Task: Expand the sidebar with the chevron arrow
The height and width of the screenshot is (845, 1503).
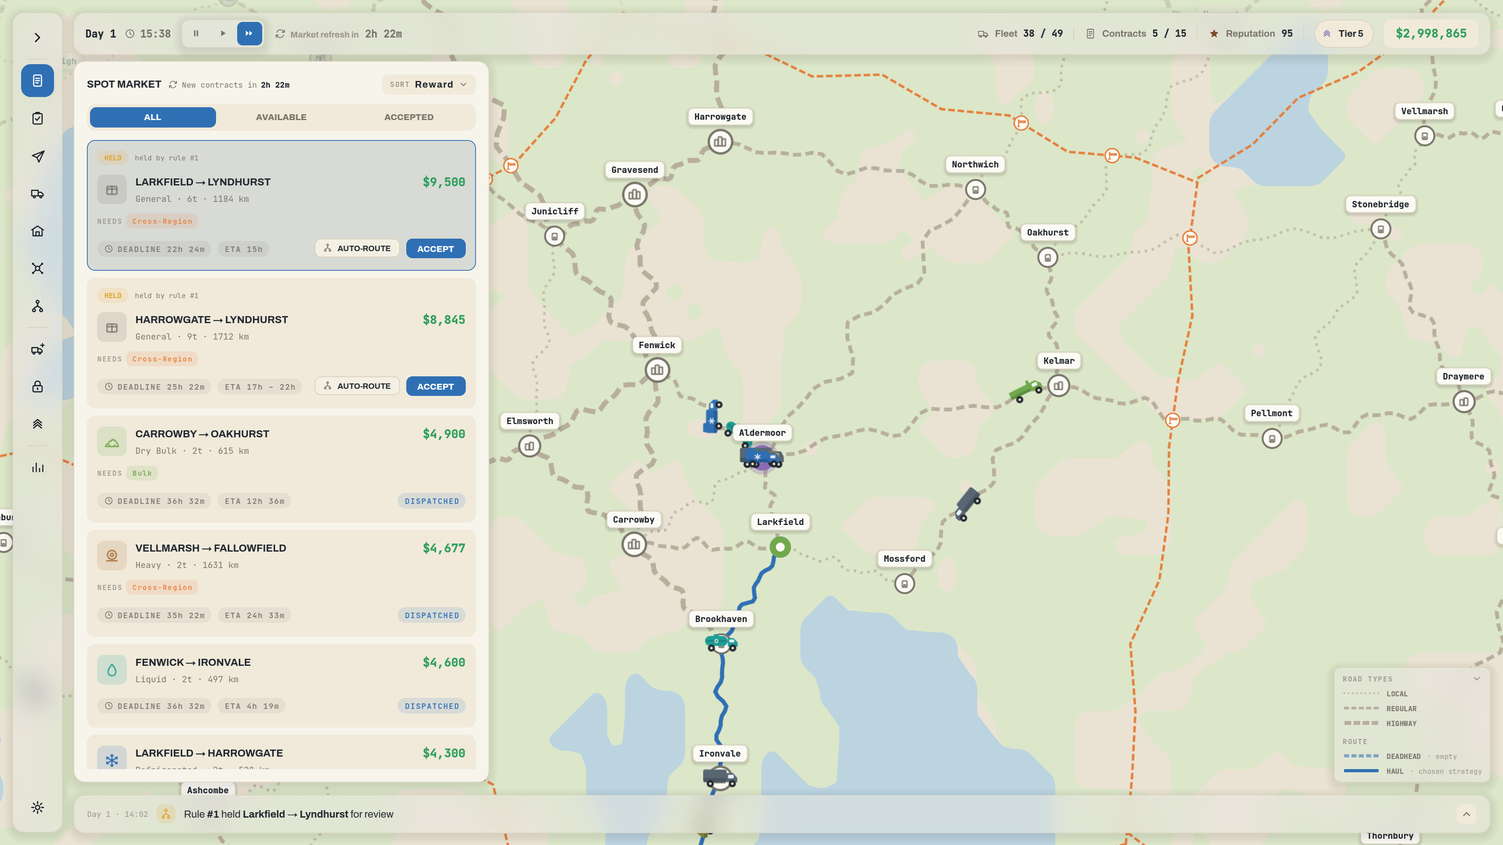Action: point(37,38)
